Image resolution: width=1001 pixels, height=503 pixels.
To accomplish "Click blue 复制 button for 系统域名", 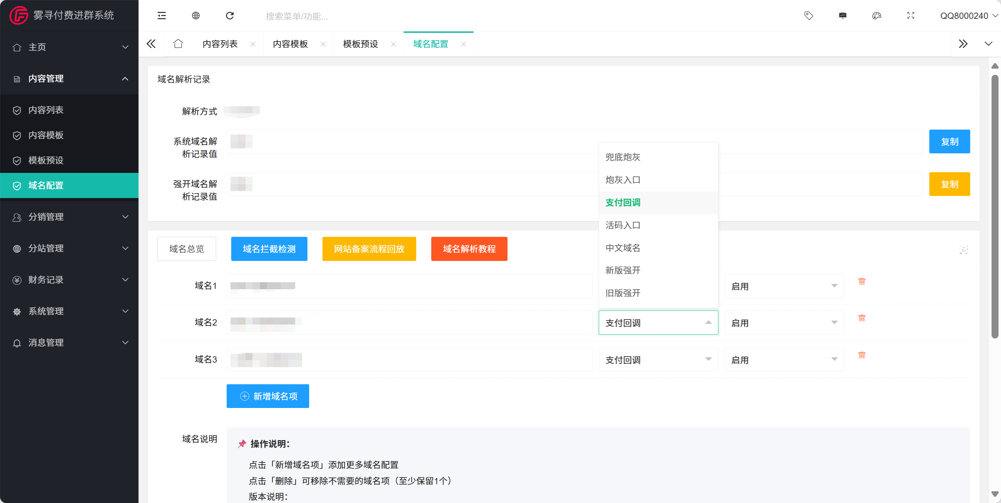I will tap(949, 142).
